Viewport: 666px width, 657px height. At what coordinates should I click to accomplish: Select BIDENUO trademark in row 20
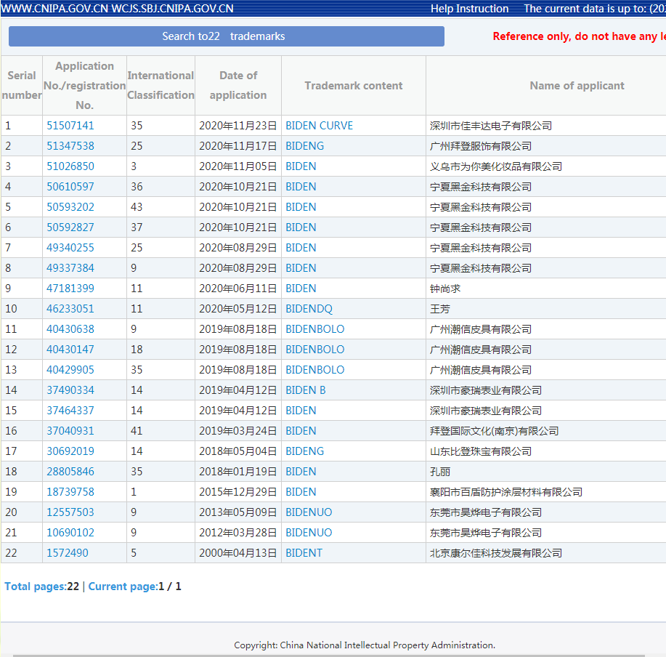tap(309, 512)
